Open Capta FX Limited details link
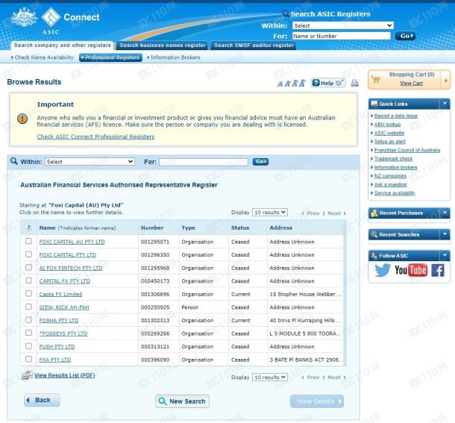455x423 pixels. click(x=60, y=294)
